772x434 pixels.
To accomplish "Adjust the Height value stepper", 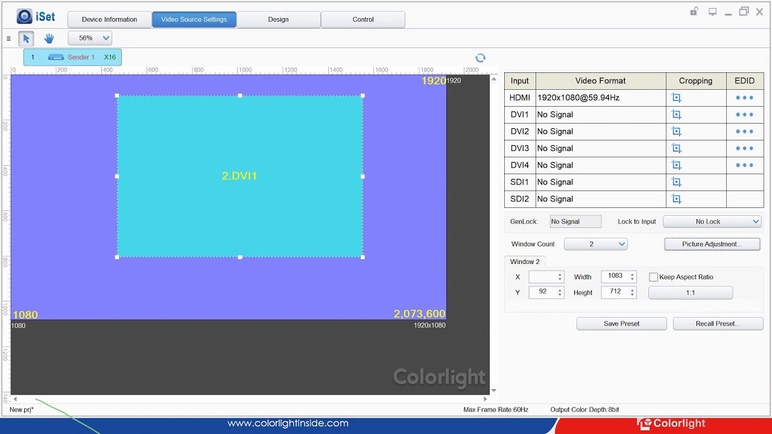I will coord(632,292).
